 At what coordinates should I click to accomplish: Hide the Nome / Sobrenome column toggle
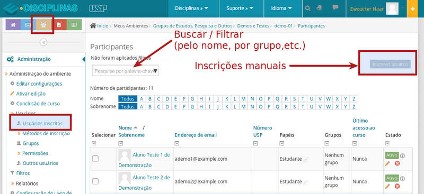[x=121, y=144]
